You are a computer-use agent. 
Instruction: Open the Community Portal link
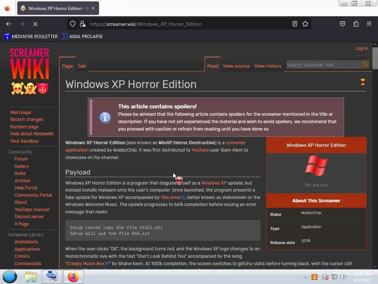tap(33, 195)
